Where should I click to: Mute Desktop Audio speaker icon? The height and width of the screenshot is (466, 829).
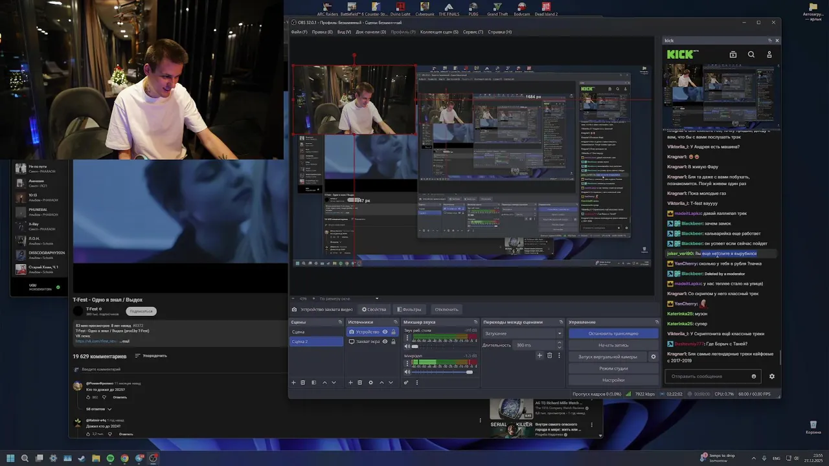click(407, 346)
